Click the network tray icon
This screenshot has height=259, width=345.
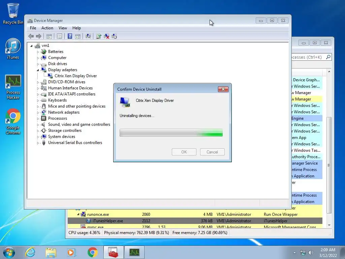tap(303, 253)
